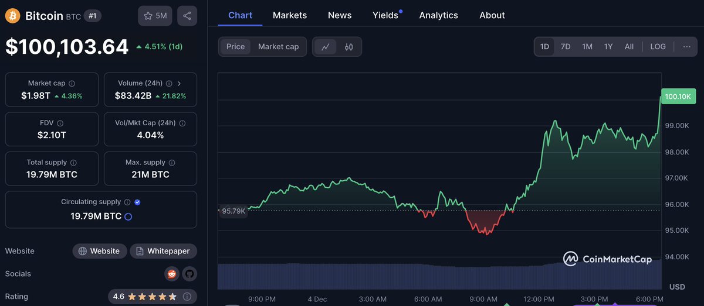Click circulating supply progress ring icon
Image resolution: width=704 pixels, height=306 pixels.
128,216
